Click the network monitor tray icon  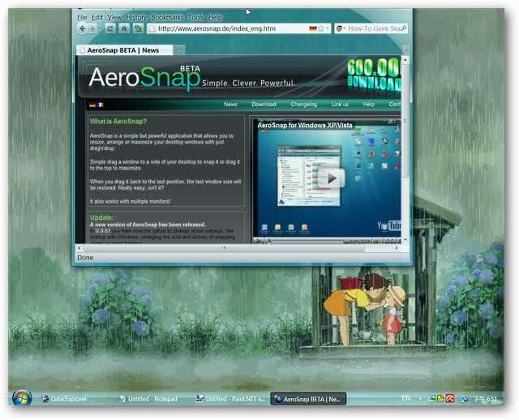[464, 398]
